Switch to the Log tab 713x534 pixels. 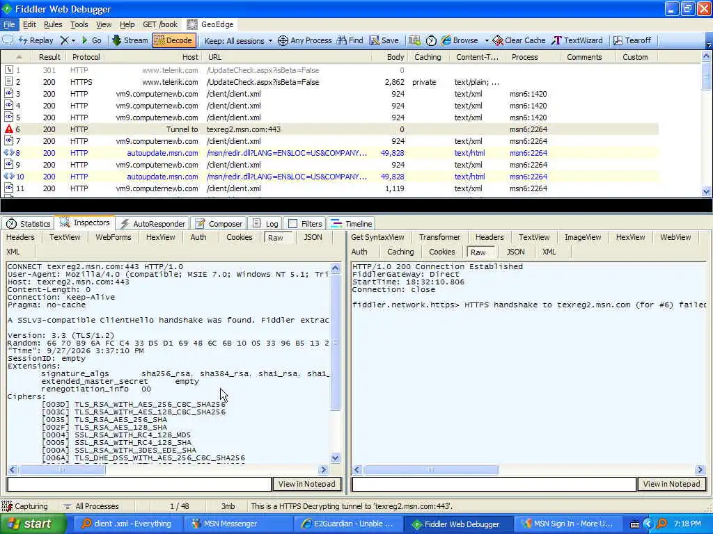[x=265, y=224]
